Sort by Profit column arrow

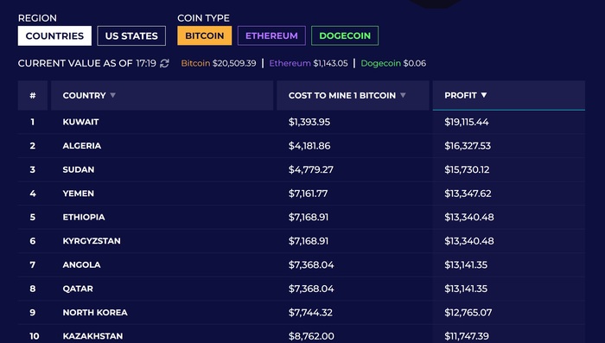point(484,95)
